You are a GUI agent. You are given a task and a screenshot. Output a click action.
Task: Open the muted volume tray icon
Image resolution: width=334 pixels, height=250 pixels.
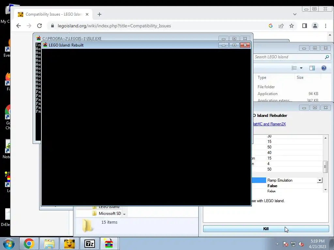(x=301, y=244)
